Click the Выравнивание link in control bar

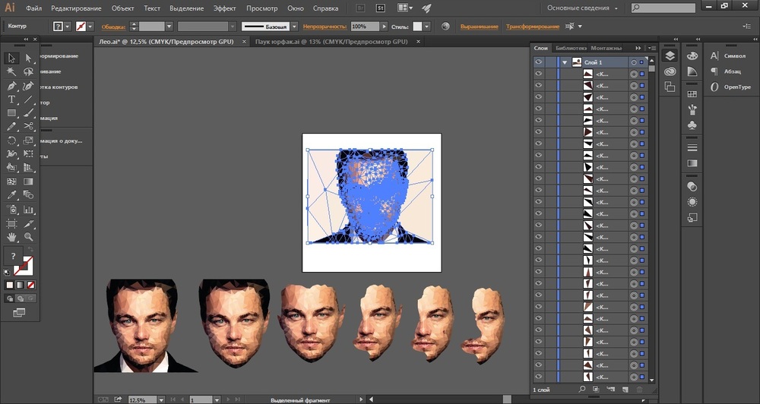pos(479,27)
